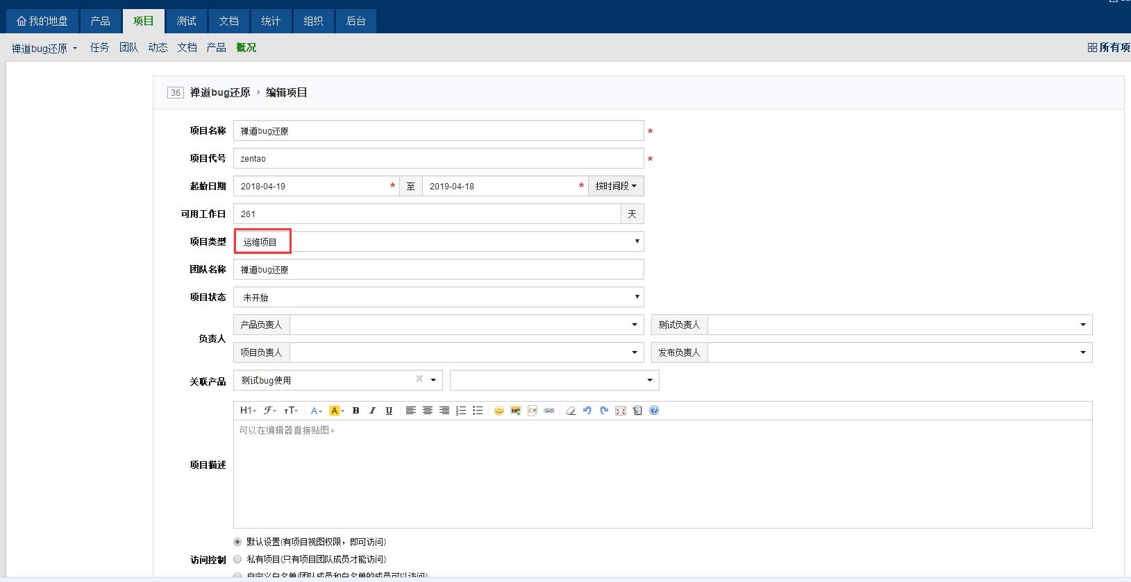Open the 产品负责人 dropdown
Screen dimensions: 1131x582
coord(467,325)
